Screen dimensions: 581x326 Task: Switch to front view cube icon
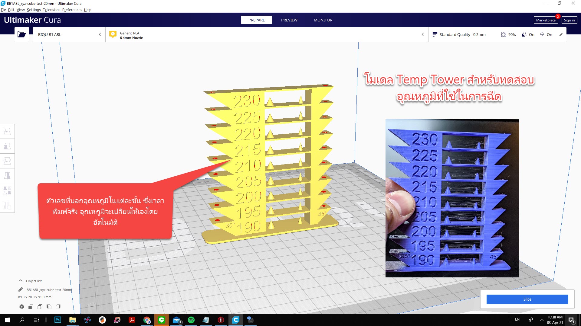[31, 307]
